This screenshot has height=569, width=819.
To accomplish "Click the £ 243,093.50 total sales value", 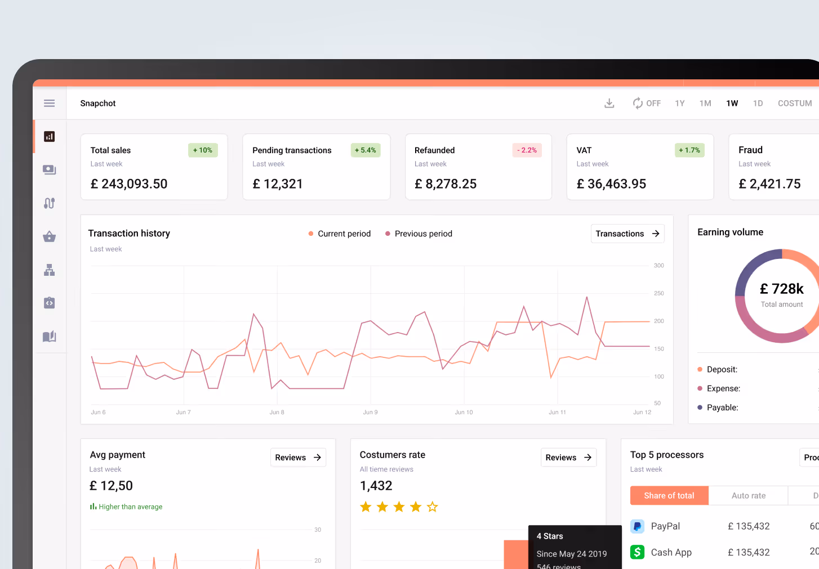I will coord(129,184).
